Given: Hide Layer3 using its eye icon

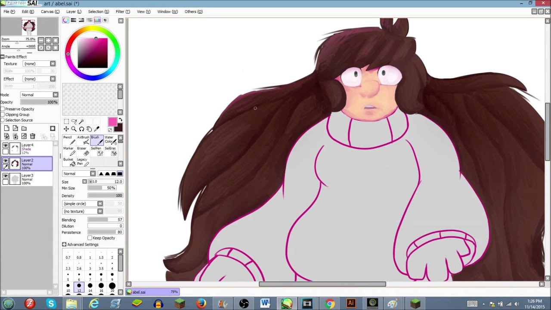Looking at the screenshot, I should tap(5, 176).
